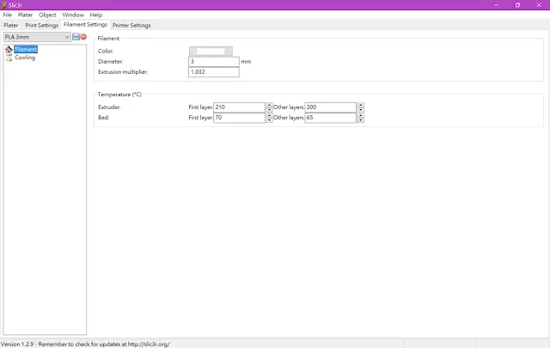Open the Plater menu in menu bar
Viewport: 550px width, 348px height.
(25, 15)
